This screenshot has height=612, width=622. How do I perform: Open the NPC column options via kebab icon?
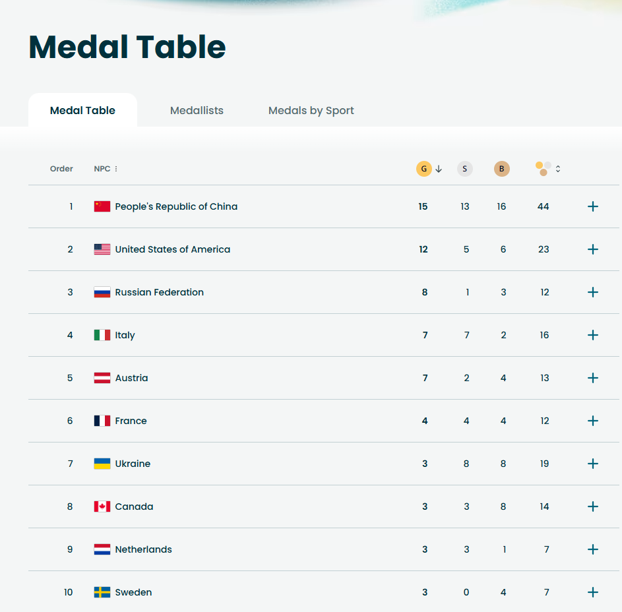click(x=117, y=168)
